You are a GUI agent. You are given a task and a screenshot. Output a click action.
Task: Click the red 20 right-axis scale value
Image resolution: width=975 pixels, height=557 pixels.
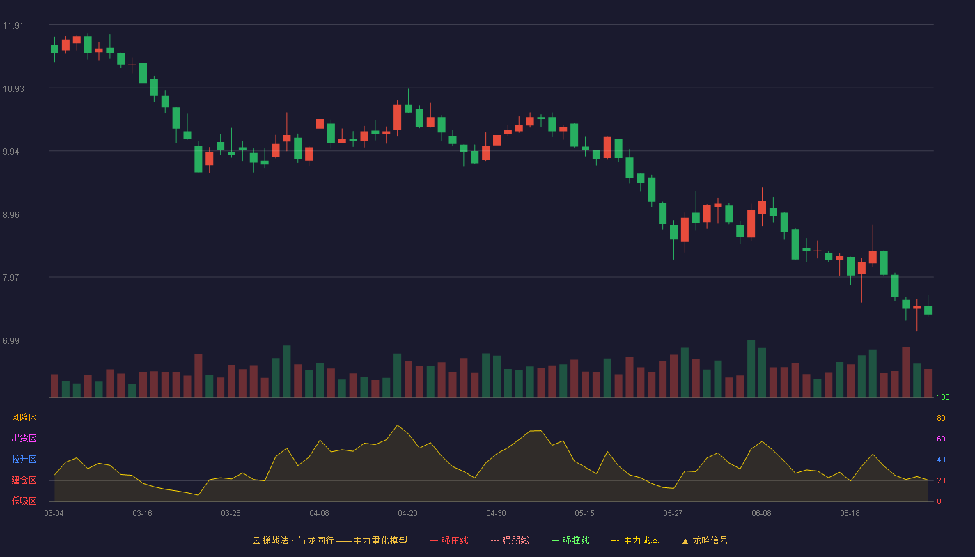941,480
